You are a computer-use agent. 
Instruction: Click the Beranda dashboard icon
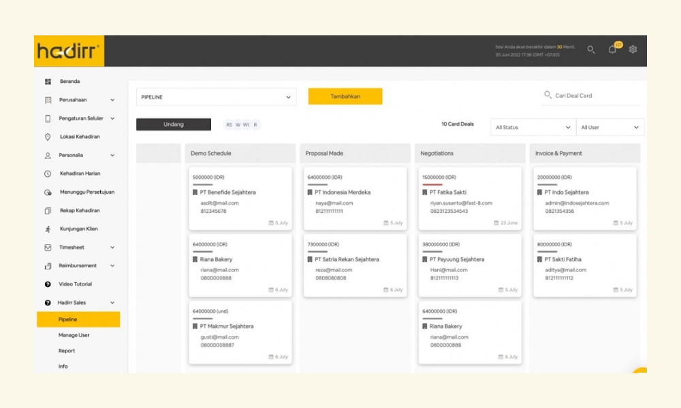click(x=48, y=82)
